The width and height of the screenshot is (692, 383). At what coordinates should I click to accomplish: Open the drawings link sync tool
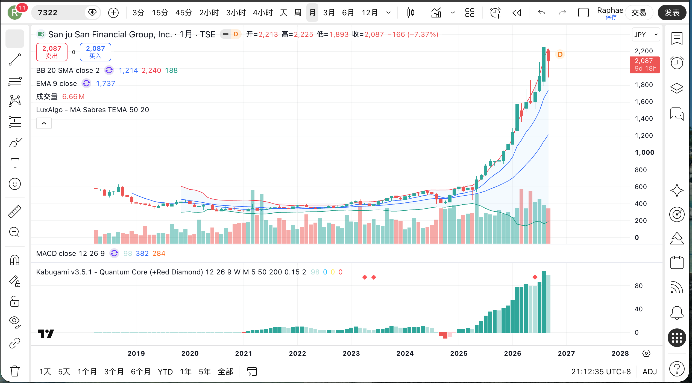[15, 343]
